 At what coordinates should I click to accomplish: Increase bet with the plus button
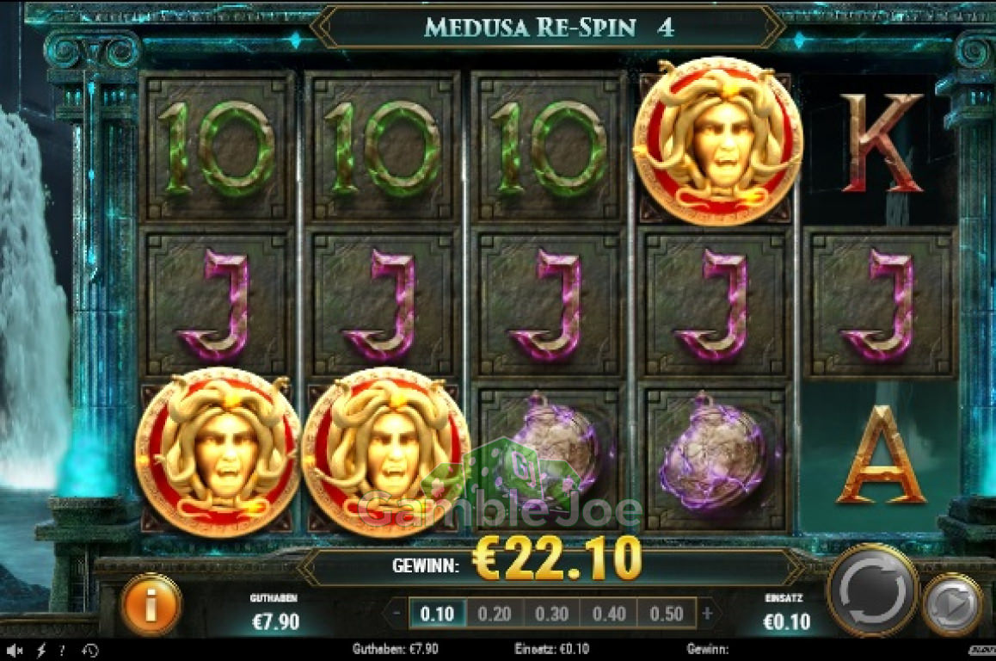[x=707, y=614]
